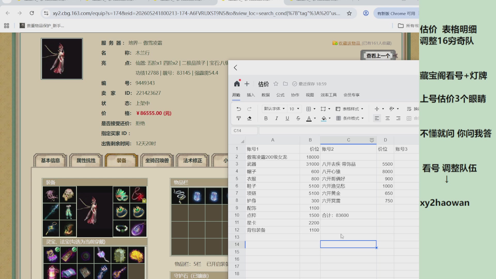Select the purple gem pendant equipment icon
The width and height of the screenshot is (496, 279).
[138, 229]
